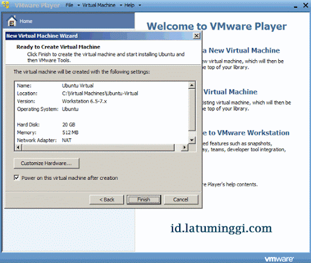Image resolution: width=311 pixels, height=263 pixels.
Task: Click the 'Ubuntu Virtual' name value
Action: pyautogui.click(x=78, y=86)
